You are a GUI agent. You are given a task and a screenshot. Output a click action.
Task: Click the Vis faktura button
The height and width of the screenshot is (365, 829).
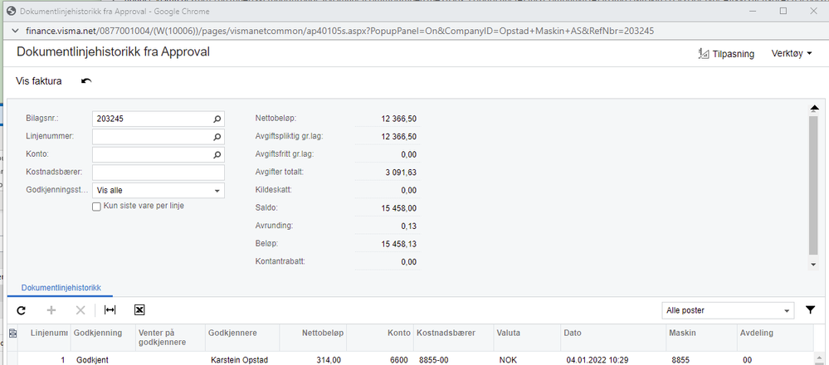tap(39, 81)
